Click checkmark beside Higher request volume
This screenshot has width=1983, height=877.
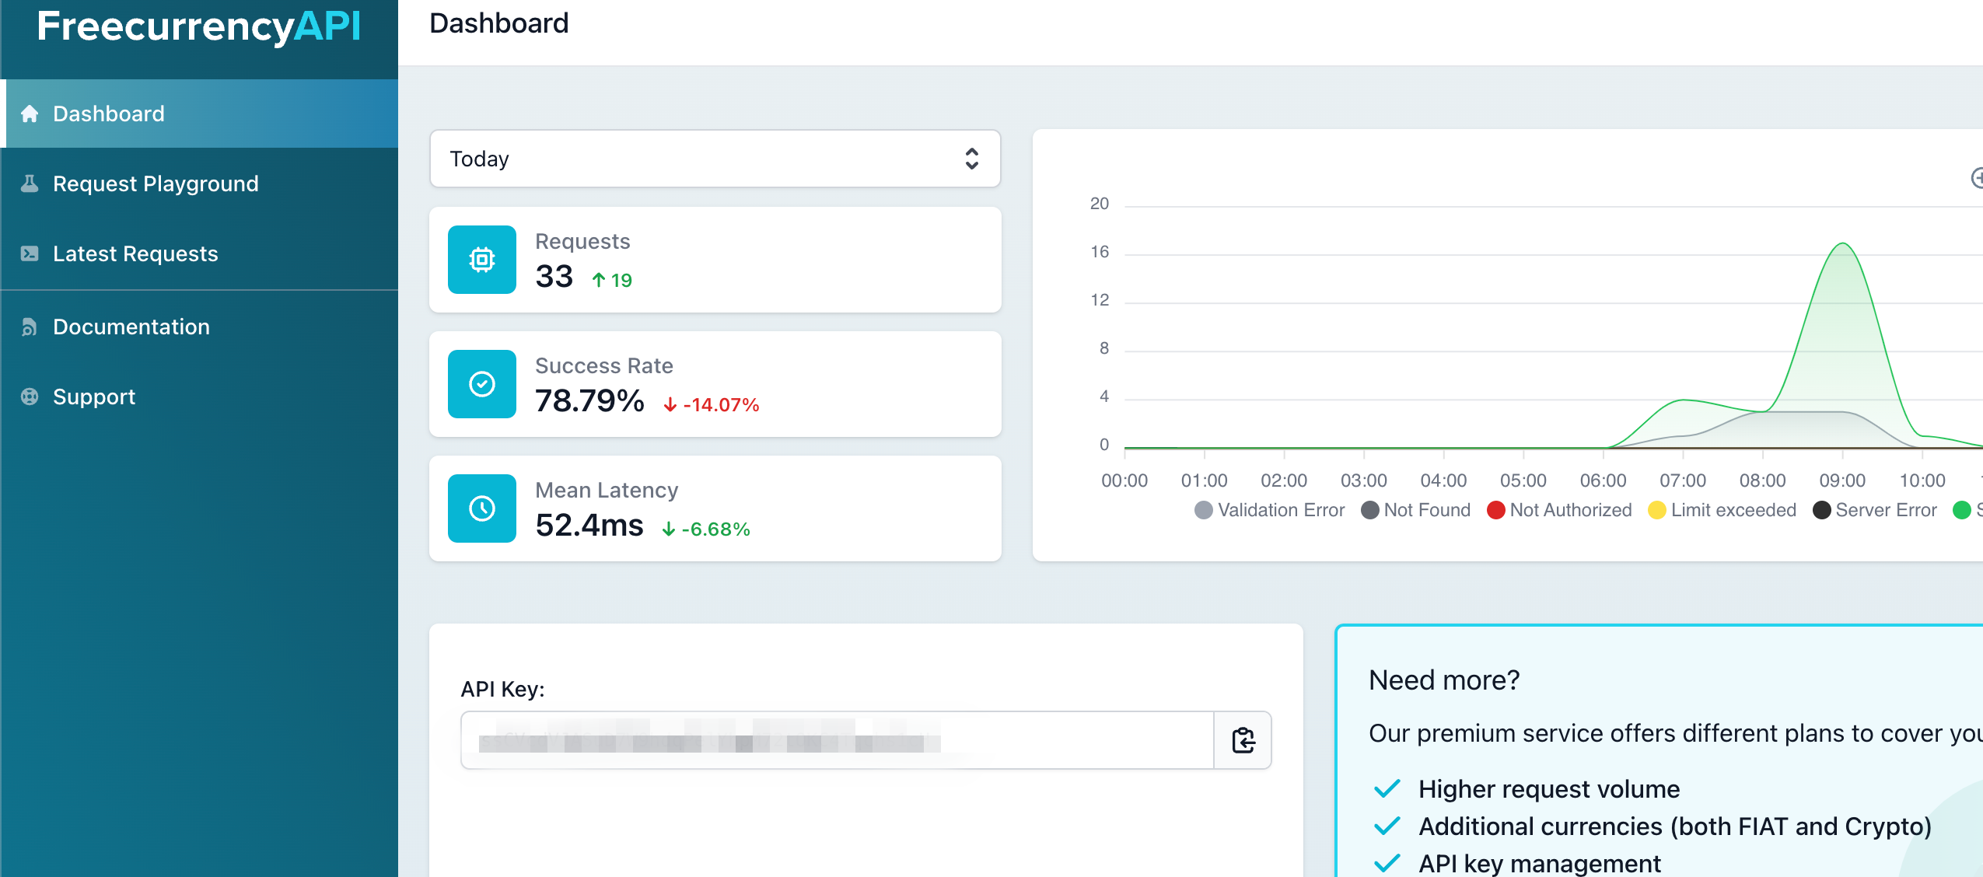(x=1387, y=789)
